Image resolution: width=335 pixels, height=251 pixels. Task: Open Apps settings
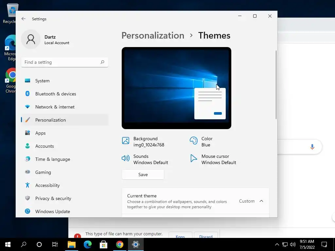tap(65, 133)
